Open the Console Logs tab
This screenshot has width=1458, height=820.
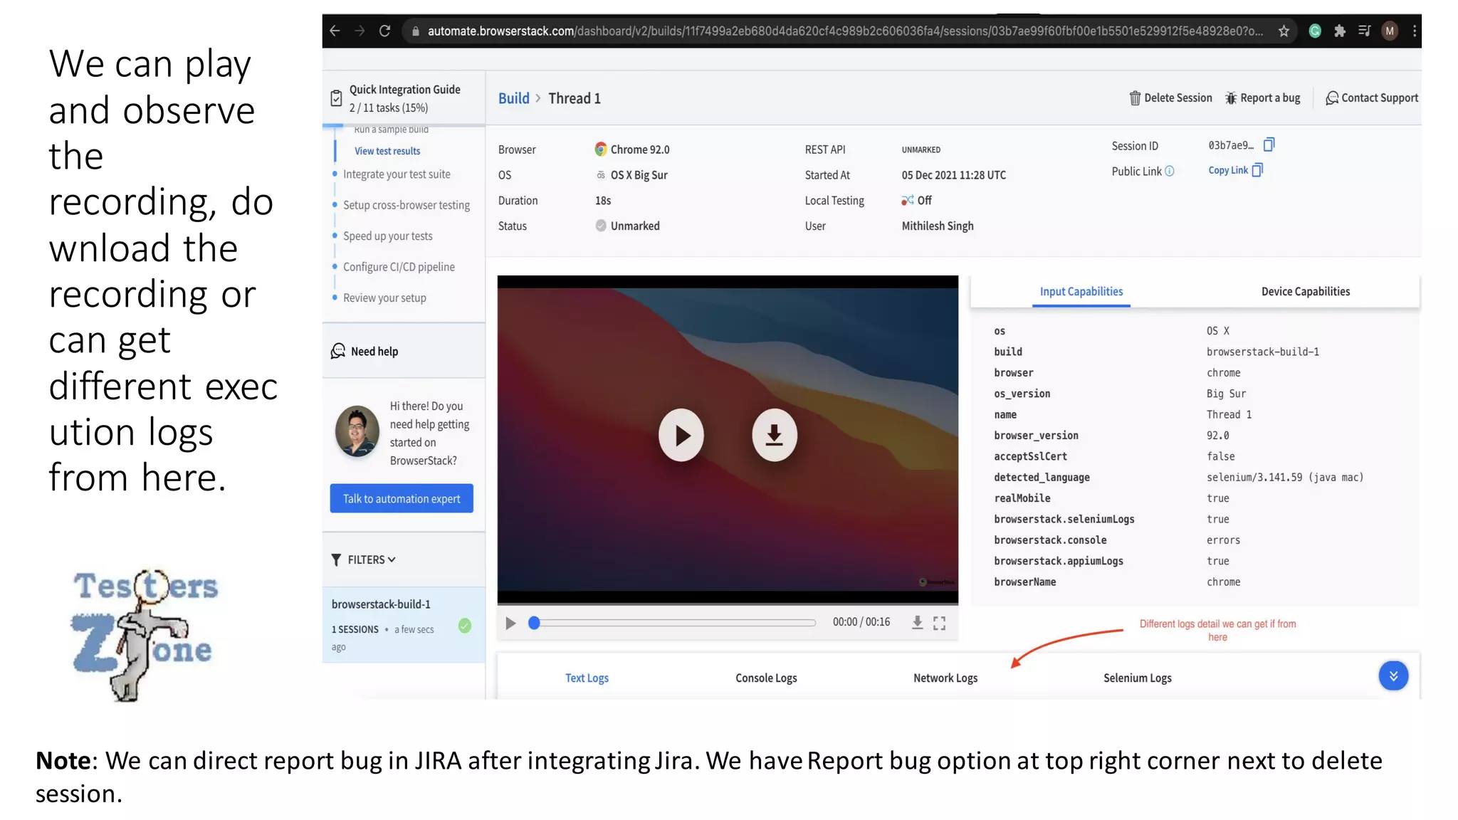click(766, 678)
